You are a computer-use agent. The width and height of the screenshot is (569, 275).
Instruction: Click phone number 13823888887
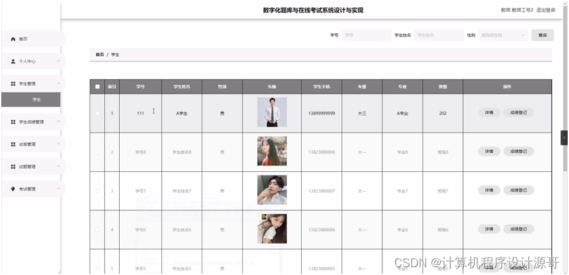[x=321, y=191]
